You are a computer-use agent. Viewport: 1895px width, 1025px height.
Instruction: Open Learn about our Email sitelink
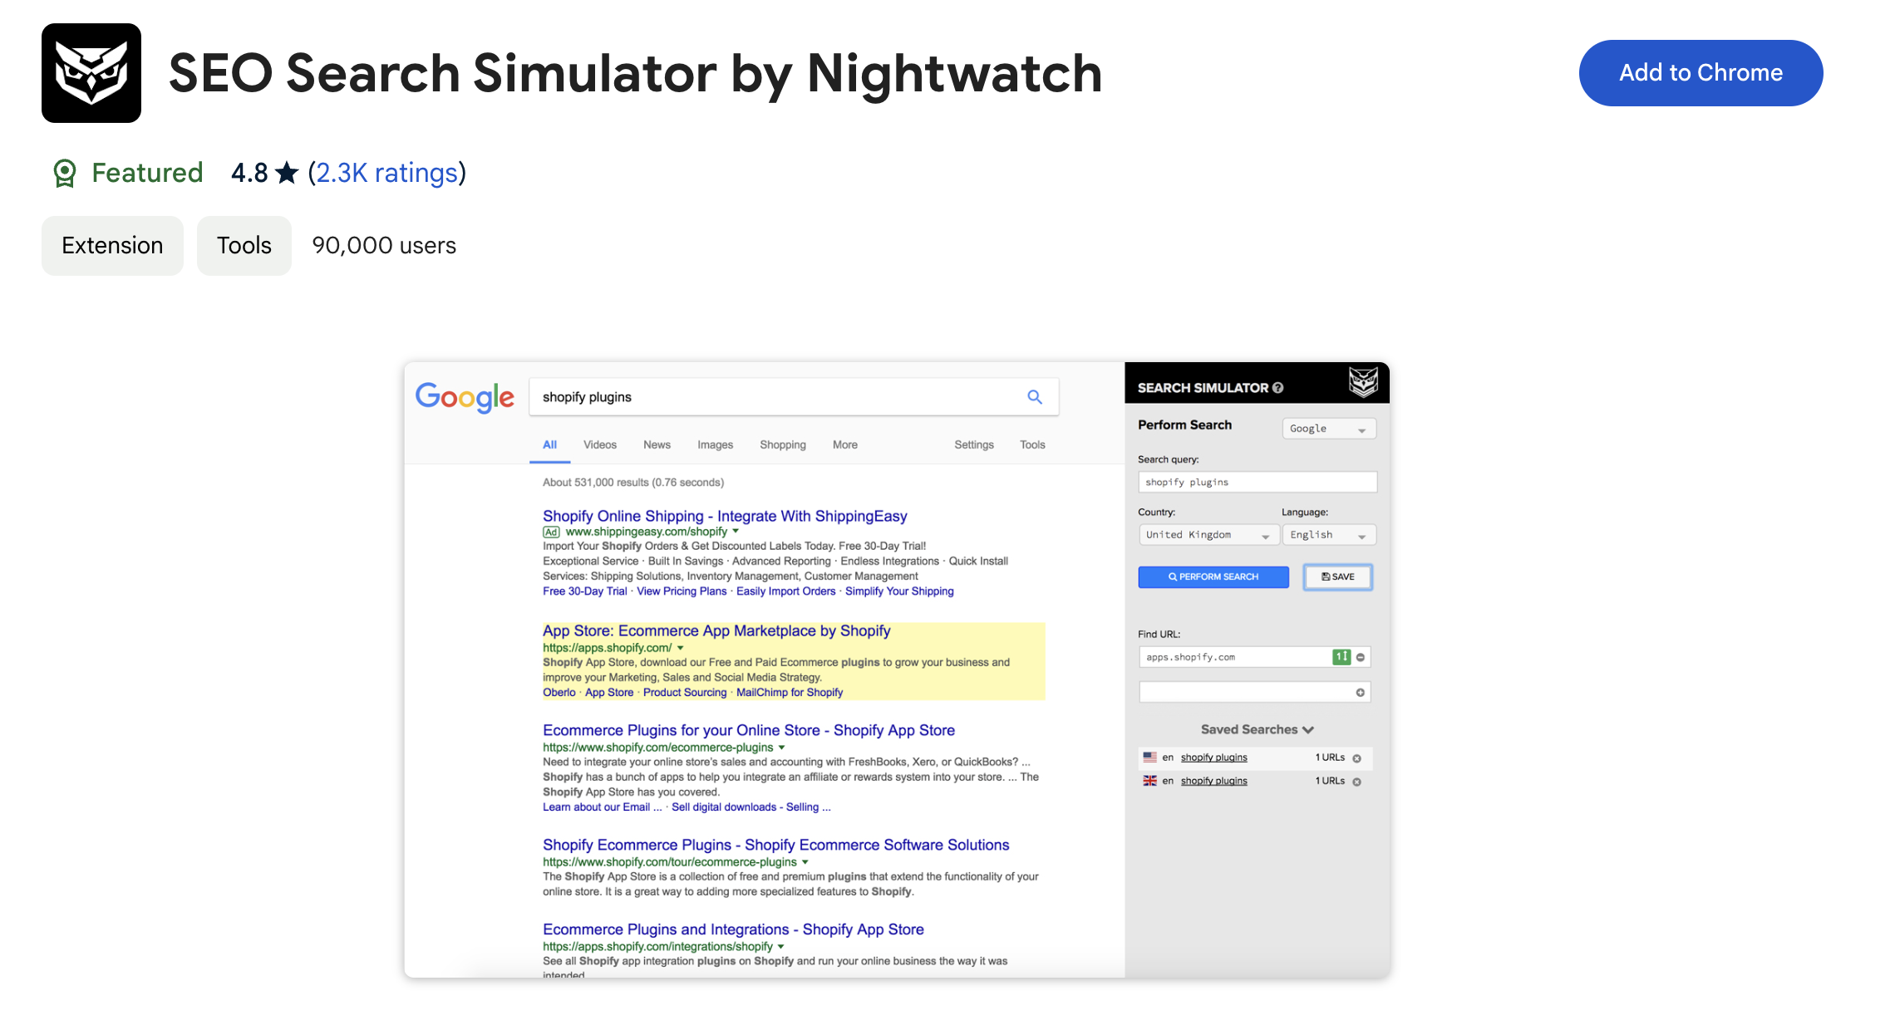[x=603, y=807]
